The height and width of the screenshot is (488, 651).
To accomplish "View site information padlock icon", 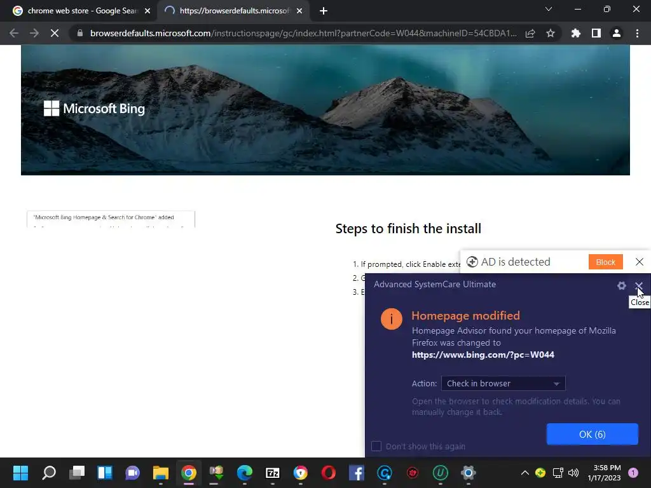I will click(80, 33).
